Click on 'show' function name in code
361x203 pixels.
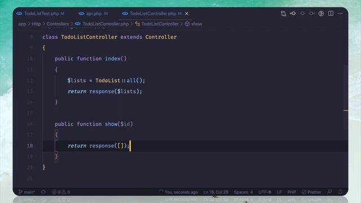(x=111, y=124)
